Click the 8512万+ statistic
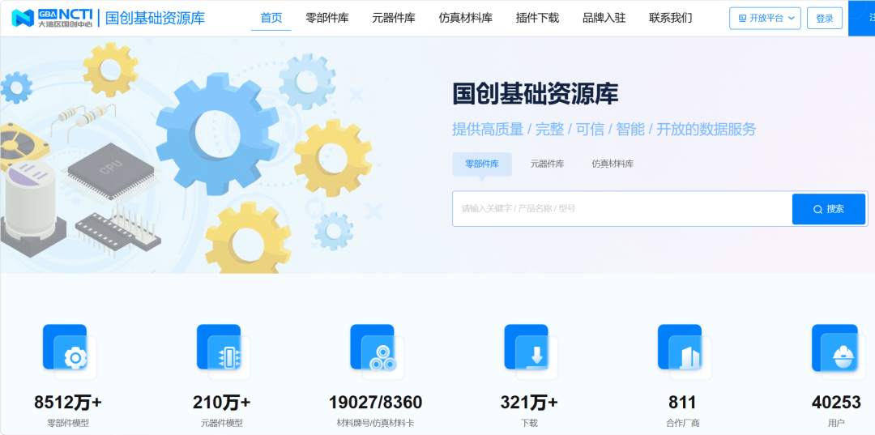875x435 pixels. 68,402
